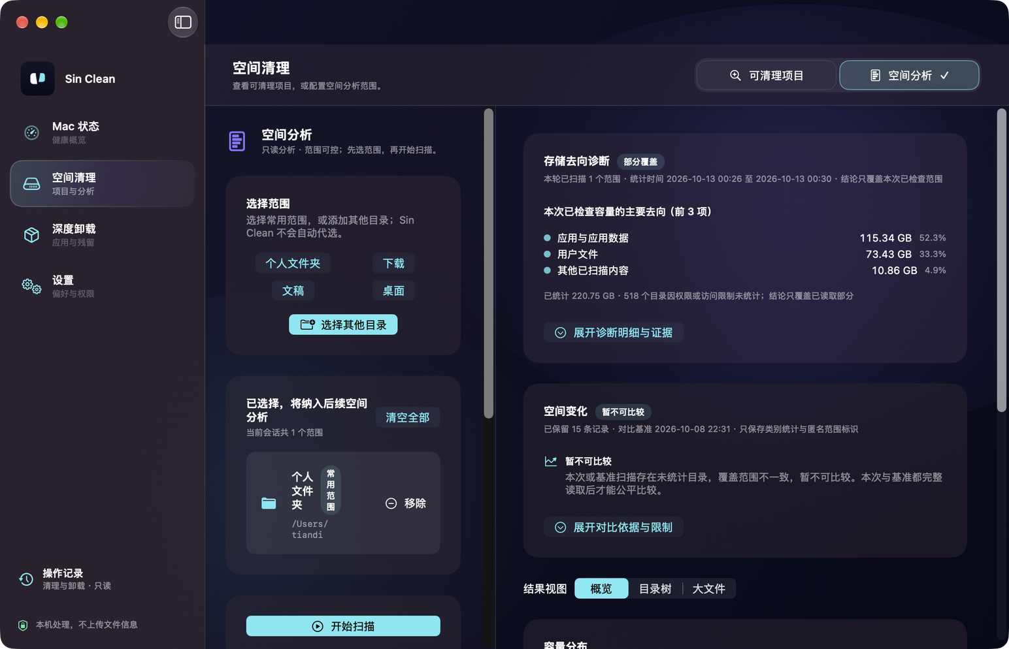The width and height of the screenshot is (1009, 649).
Task: Switch result view to 目录树
Action: pos(655,588)
